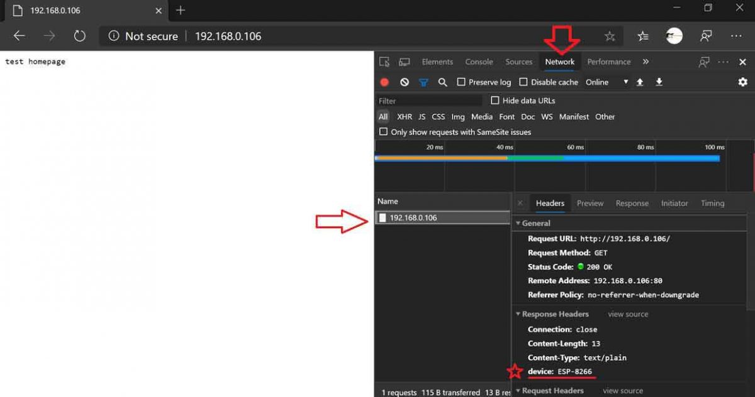
Task: Filter requests by XHR
Action: 405,117
